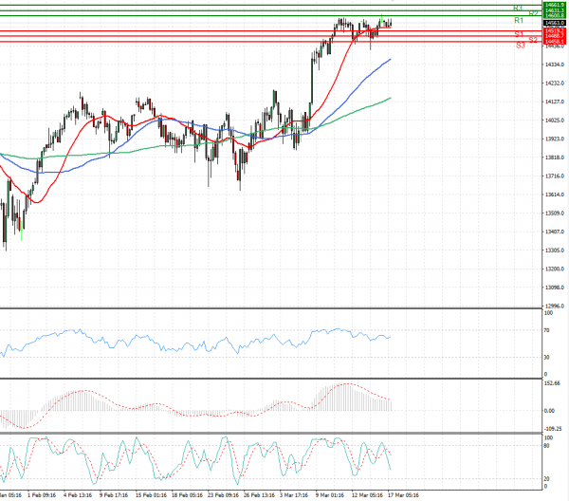This screenshot has width=569, height=501.
Task: Click the 15 Feb 01:16 time label
Action: pos(151,495)
